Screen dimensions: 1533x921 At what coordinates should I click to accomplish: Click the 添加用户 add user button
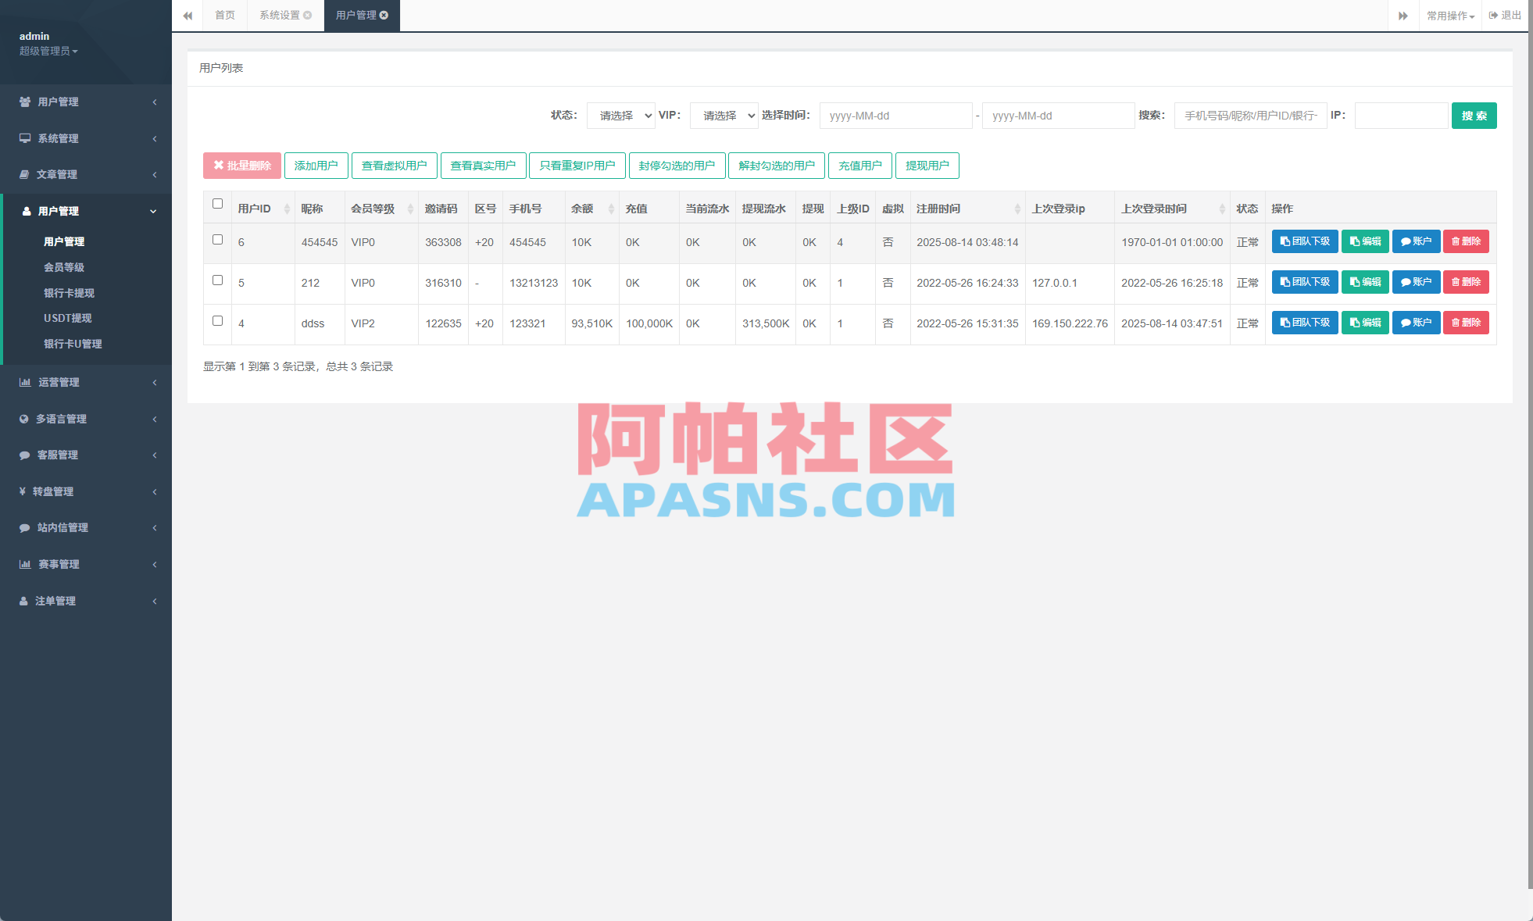point(316,165)
